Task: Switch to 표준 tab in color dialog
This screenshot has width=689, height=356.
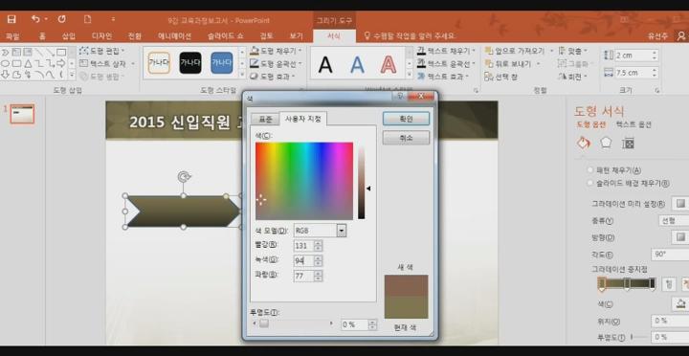Action: pyautogui.click(x=265, y=119)
